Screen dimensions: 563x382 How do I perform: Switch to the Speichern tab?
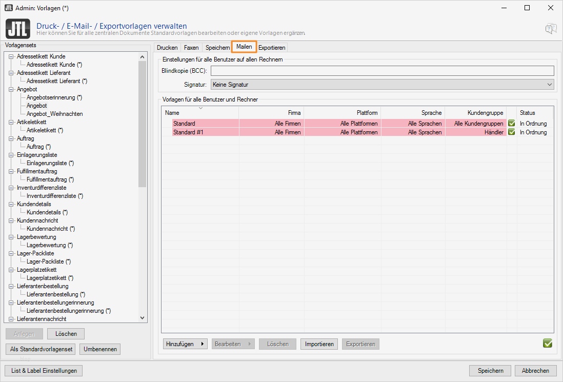[x=217, y=47]
